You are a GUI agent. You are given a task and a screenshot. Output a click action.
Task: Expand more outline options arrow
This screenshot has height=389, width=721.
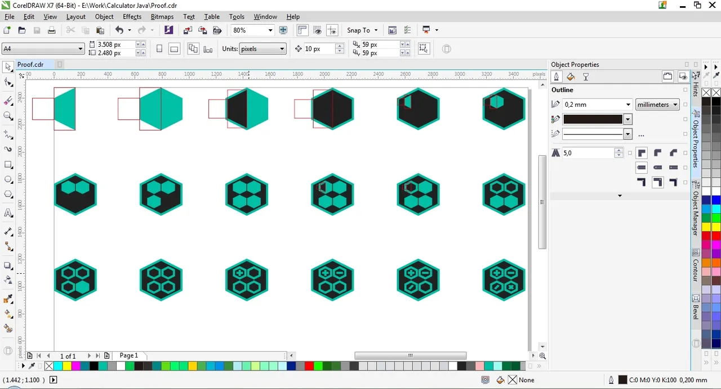click(x=620, y=196)
